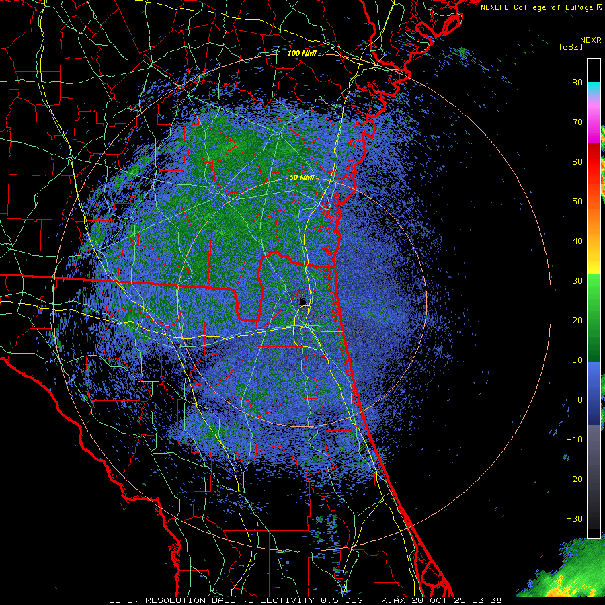Click the 20 dBZ scale value
Image resolution: width=605 pixels, height=605 pixels.
[x=577, y=321]
